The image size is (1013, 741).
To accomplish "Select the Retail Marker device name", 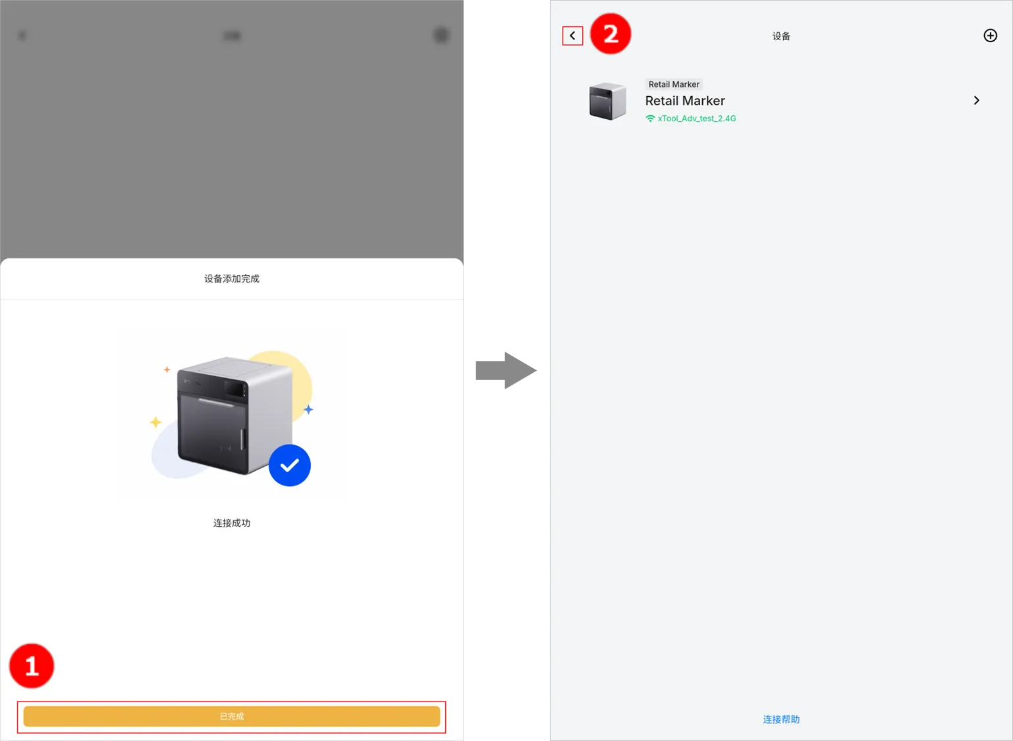I will pyautogui.click(x=685, y=101).
